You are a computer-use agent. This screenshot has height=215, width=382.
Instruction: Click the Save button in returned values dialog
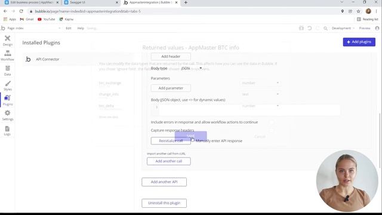point(191,136)
